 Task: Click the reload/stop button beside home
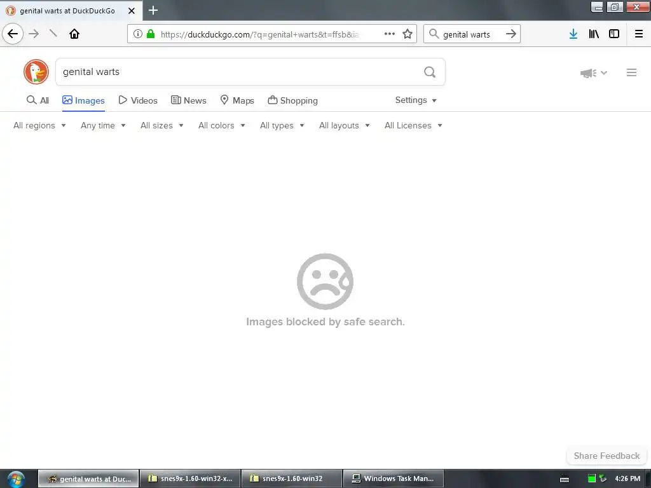point(53,33)
